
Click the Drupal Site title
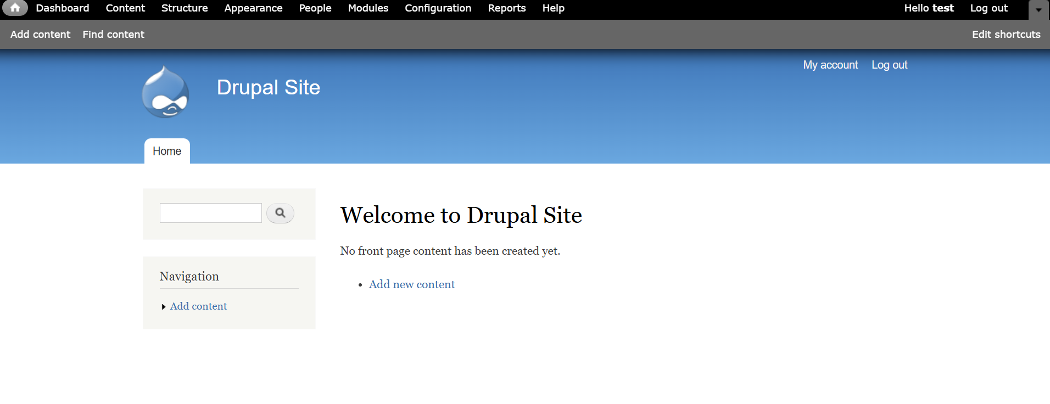click(x=268, y=87)
